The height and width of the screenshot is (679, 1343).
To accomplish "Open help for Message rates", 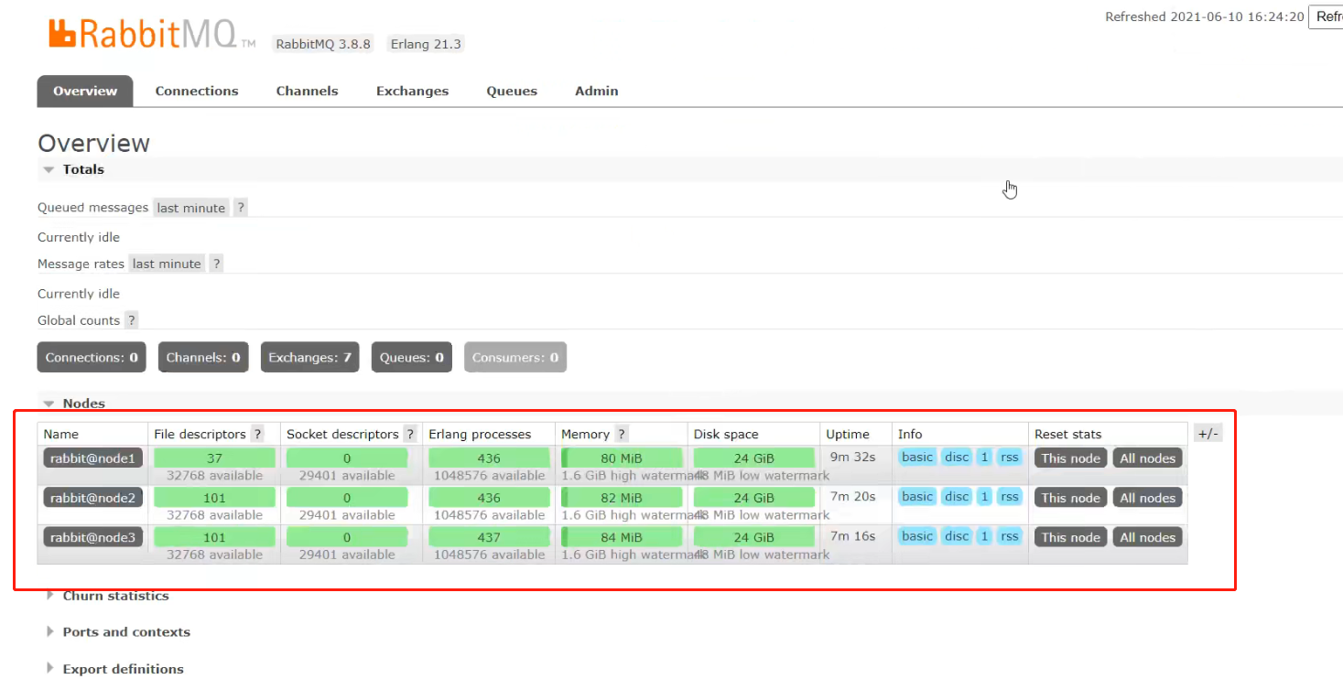I will pyautogui.click(x=216, y=264).
